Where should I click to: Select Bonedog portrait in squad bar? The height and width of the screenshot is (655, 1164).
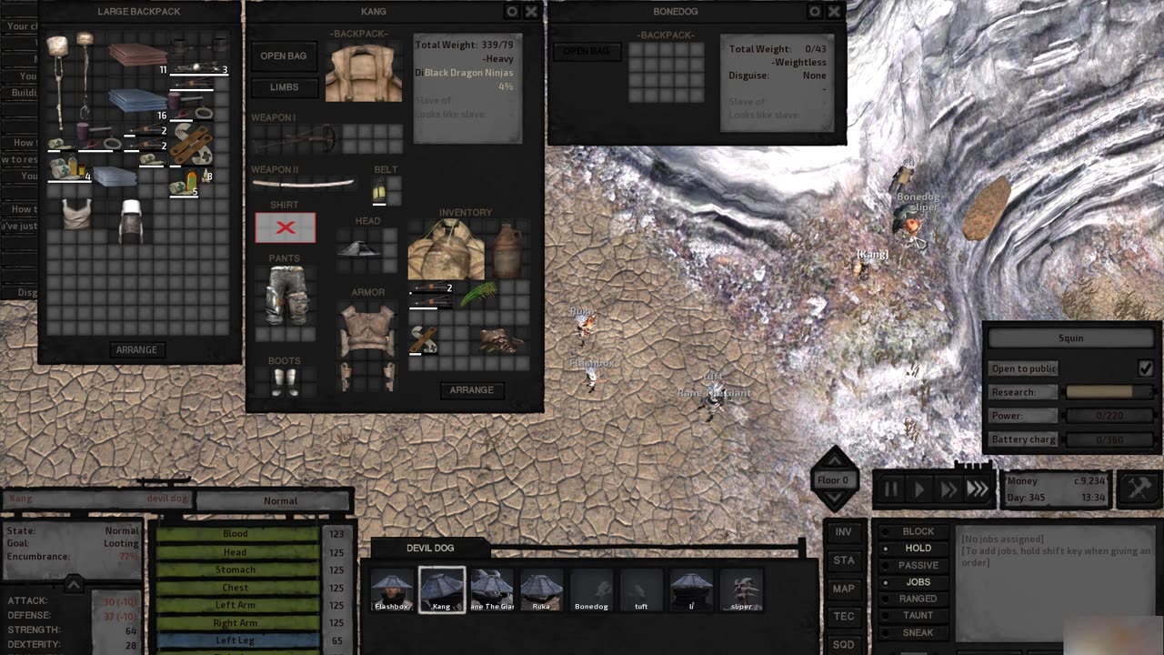tap(591, 589)
